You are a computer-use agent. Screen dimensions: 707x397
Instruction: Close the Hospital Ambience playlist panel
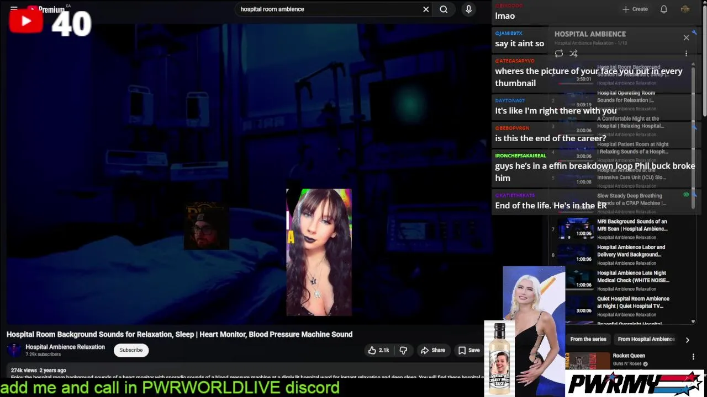[x=686, y=37]
